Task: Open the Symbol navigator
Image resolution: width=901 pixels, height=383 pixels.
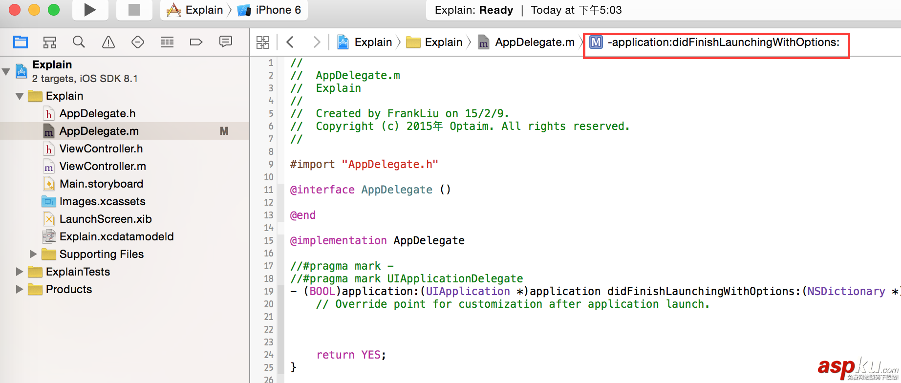Action: (x=50, y=42)
